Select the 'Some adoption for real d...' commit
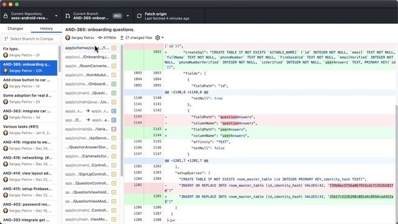Screen dimensions: 398x224 [29, 98]
